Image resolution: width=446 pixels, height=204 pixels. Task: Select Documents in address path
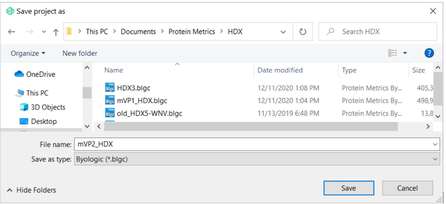click(x=138, y=31)
